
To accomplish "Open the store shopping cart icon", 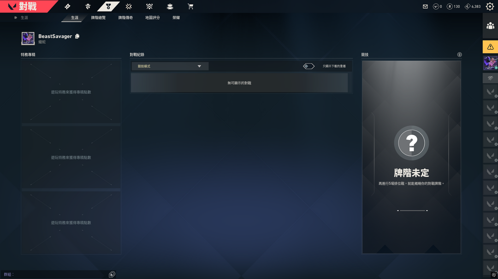I will [x=190, y=6].
